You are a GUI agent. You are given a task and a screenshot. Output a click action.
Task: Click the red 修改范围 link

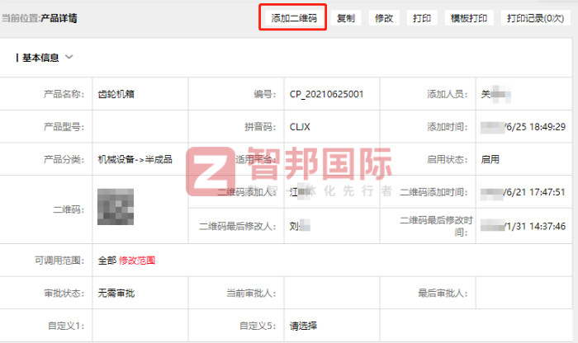tap(137, 261)
